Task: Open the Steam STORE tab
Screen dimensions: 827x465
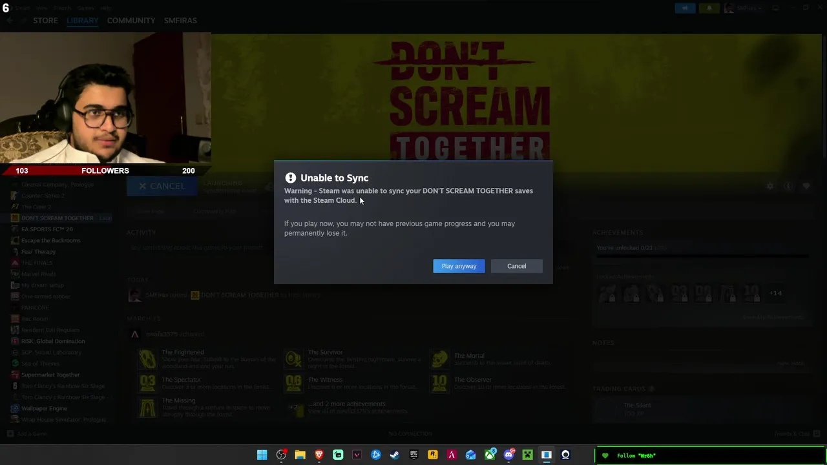Action: (x=45, y=21)
